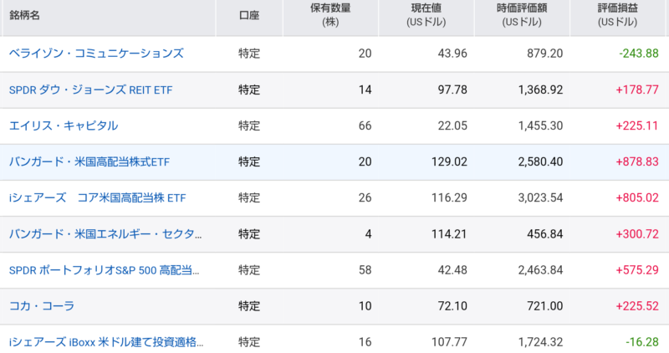Image resolution: width=669 pixels, height=353 pixels.
Task: Click the 時価評価額 column header
Action: pyautogui.click(x=522, y=15)
